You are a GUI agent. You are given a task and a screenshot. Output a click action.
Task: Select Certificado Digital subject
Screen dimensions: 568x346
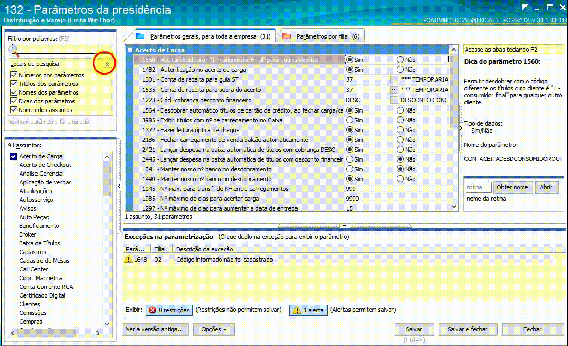tap(42, 295)
